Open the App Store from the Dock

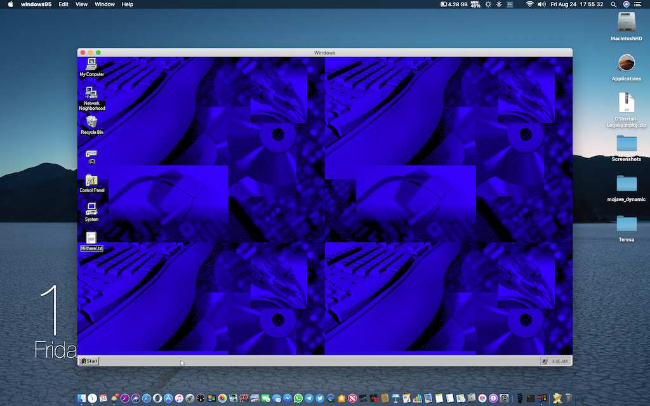click(x=168, y=398)
